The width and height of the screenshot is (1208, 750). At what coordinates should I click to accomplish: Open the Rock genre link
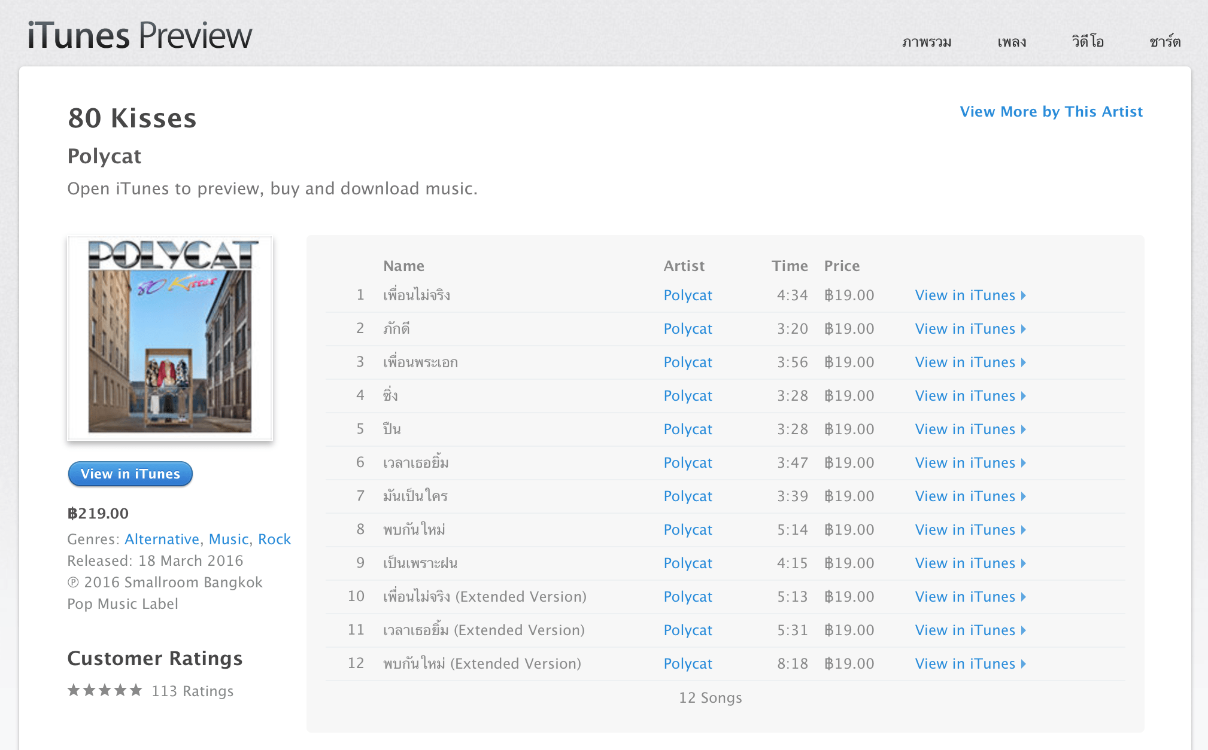coord(274,539)
